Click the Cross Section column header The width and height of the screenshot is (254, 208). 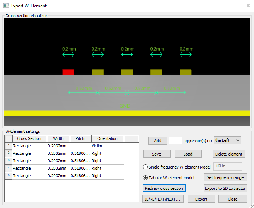pos(29,138)
